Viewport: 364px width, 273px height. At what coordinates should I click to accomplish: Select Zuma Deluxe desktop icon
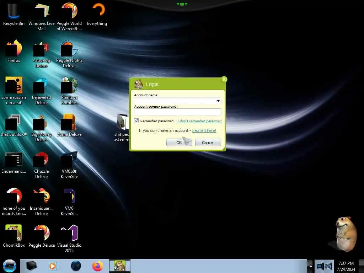(x=69, y=125)
